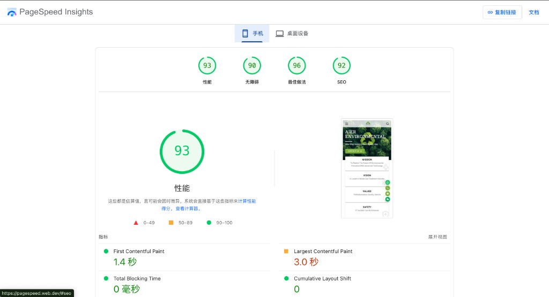Click the 0 毫秒 blocking time value
The width and height of the screenshot is (549, 297).
(x=127, y=289)
